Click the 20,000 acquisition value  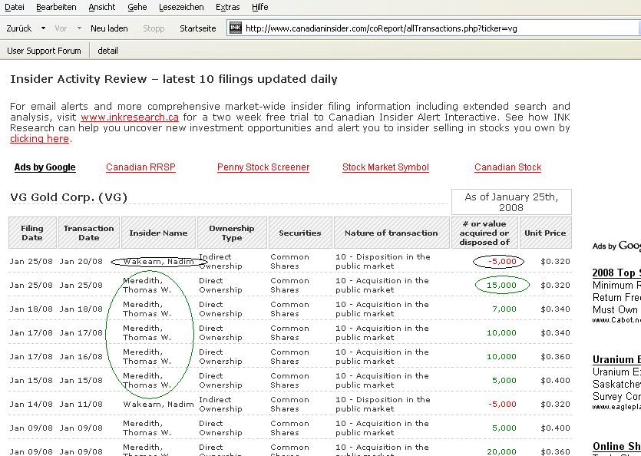501,451
